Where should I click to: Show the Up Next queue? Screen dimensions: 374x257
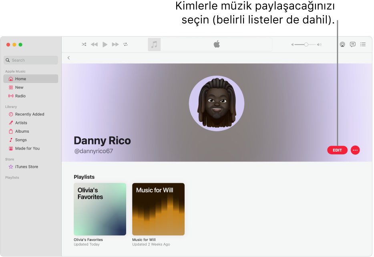[x=363, y=45]
